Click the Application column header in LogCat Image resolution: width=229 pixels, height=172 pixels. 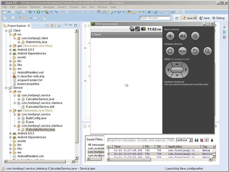coord(184,146)
